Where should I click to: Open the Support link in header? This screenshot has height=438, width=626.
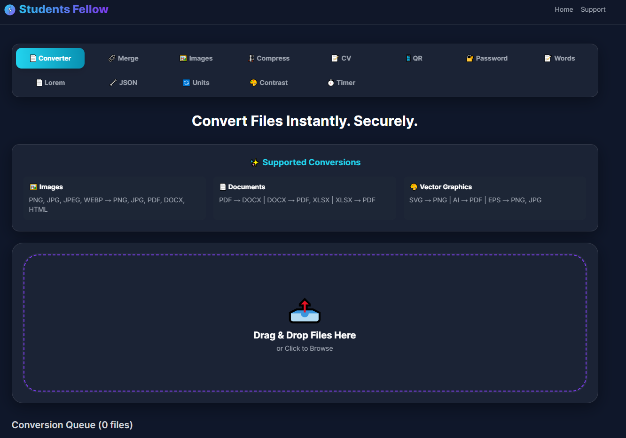[593, 9]
